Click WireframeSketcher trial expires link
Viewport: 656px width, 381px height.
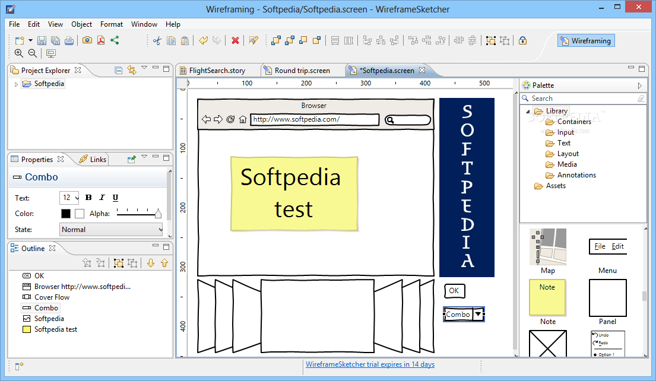370,364
